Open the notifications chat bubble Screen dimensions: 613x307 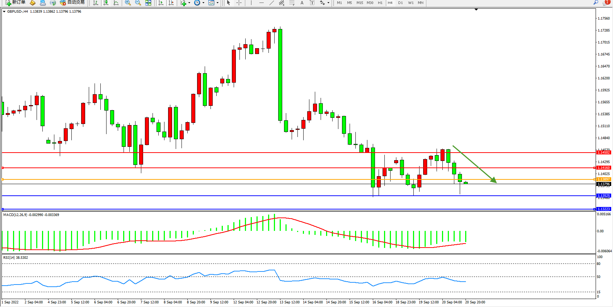coord(606,3)
